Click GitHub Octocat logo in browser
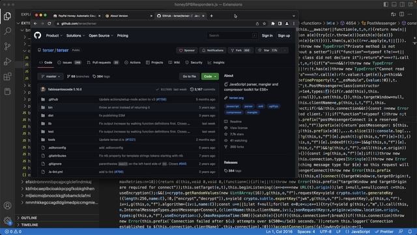Screen dimensions: 417x235 click(38, 35)
